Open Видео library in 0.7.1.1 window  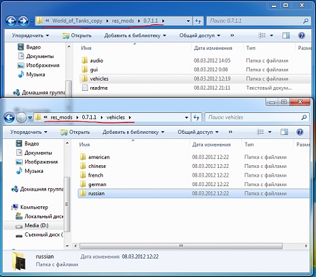pos(29,47)
